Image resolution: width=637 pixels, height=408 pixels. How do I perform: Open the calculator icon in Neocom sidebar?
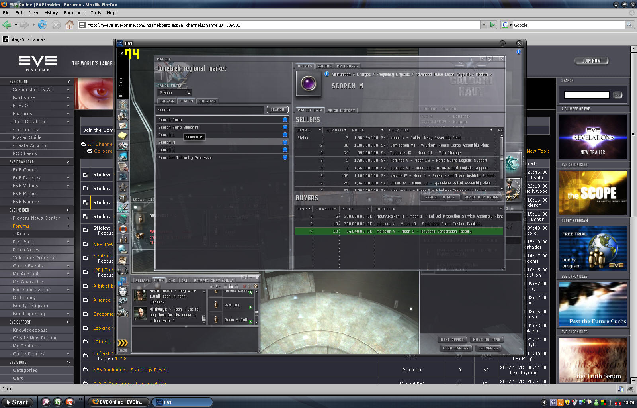[123, 218]
